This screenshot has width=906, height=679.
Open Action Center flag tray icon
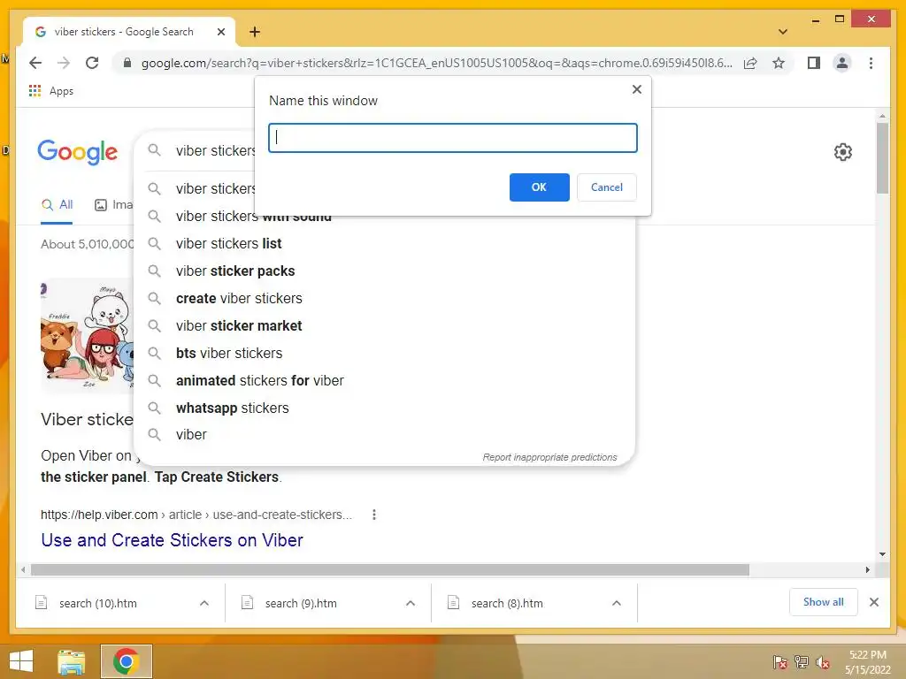780,662
